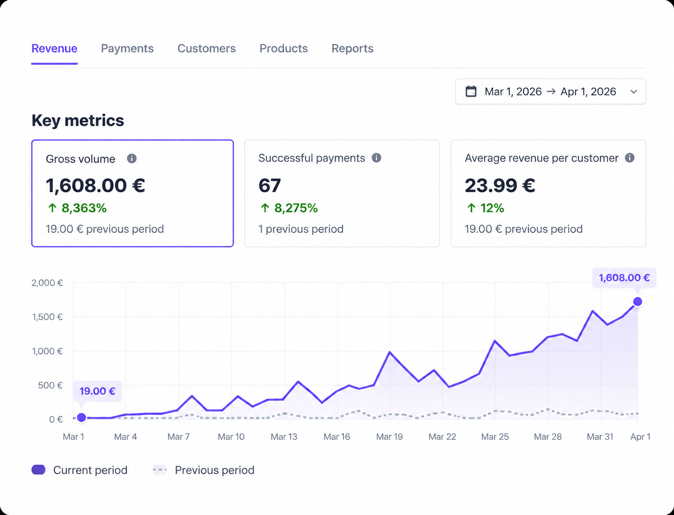Viewport: 674px width, 515px height.
Task: Click the chart end data point at Apr 1
Action: click(x=637, y=302)
